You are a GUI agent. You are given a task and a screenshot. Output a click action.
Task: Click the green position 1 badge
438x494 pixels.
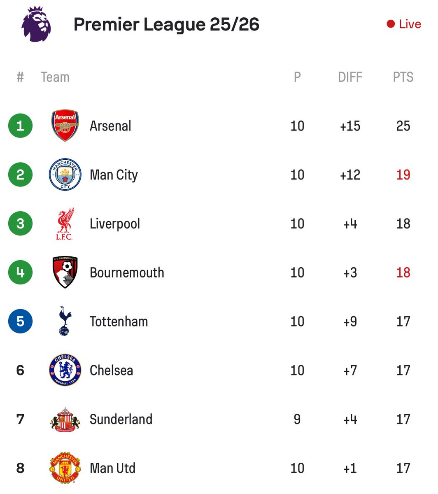click(20, 126)
